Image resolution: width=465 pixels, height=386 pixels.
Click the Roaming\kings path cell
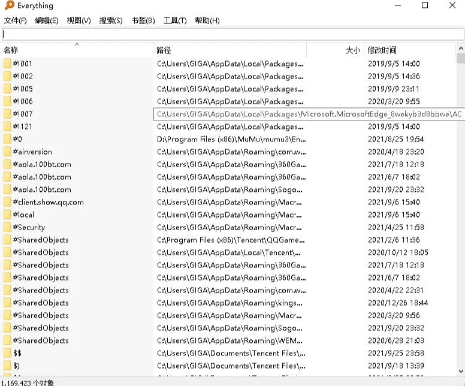(230, 303)
